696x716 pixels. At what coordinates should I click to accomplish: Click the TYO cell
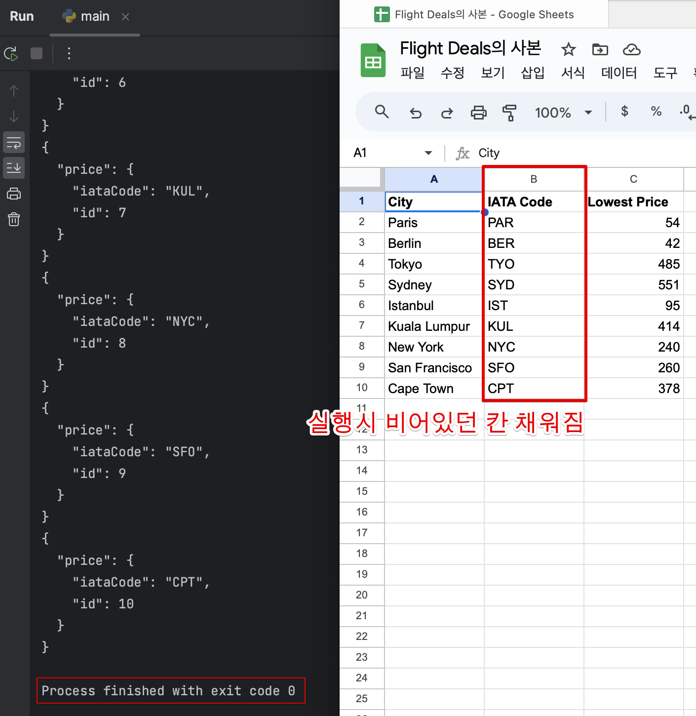pyautogui.click(x=534, y=264)
